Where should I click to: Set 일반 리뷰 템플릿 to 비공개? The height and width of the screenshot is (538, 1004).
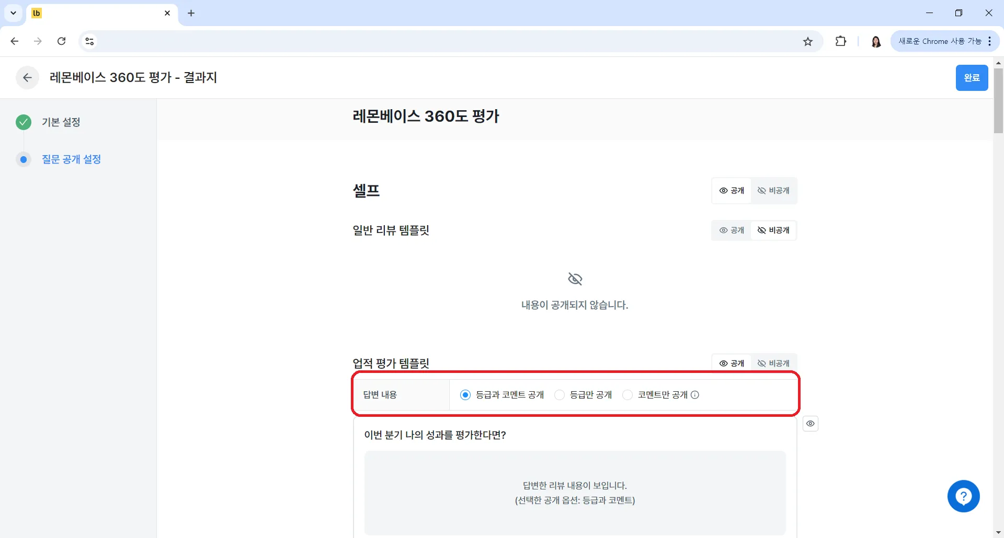click(x=773, y=230)
